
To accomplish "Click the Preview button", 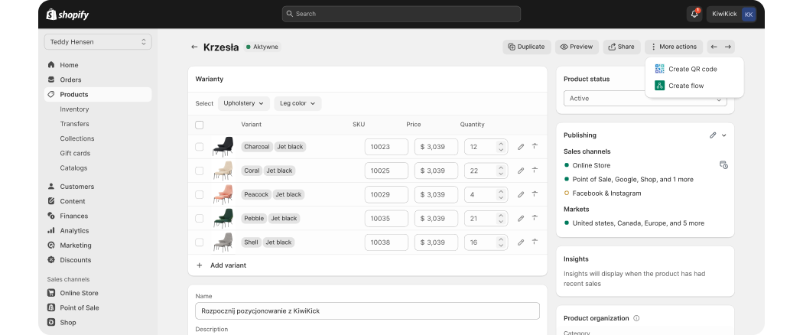I will [x=577, y=47].
